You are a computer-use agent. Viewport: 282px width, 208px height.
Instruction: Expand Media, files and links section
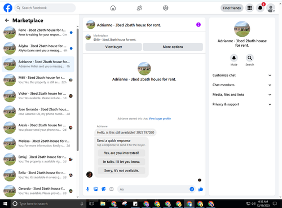pyautogui.click(x=242, y=95)
